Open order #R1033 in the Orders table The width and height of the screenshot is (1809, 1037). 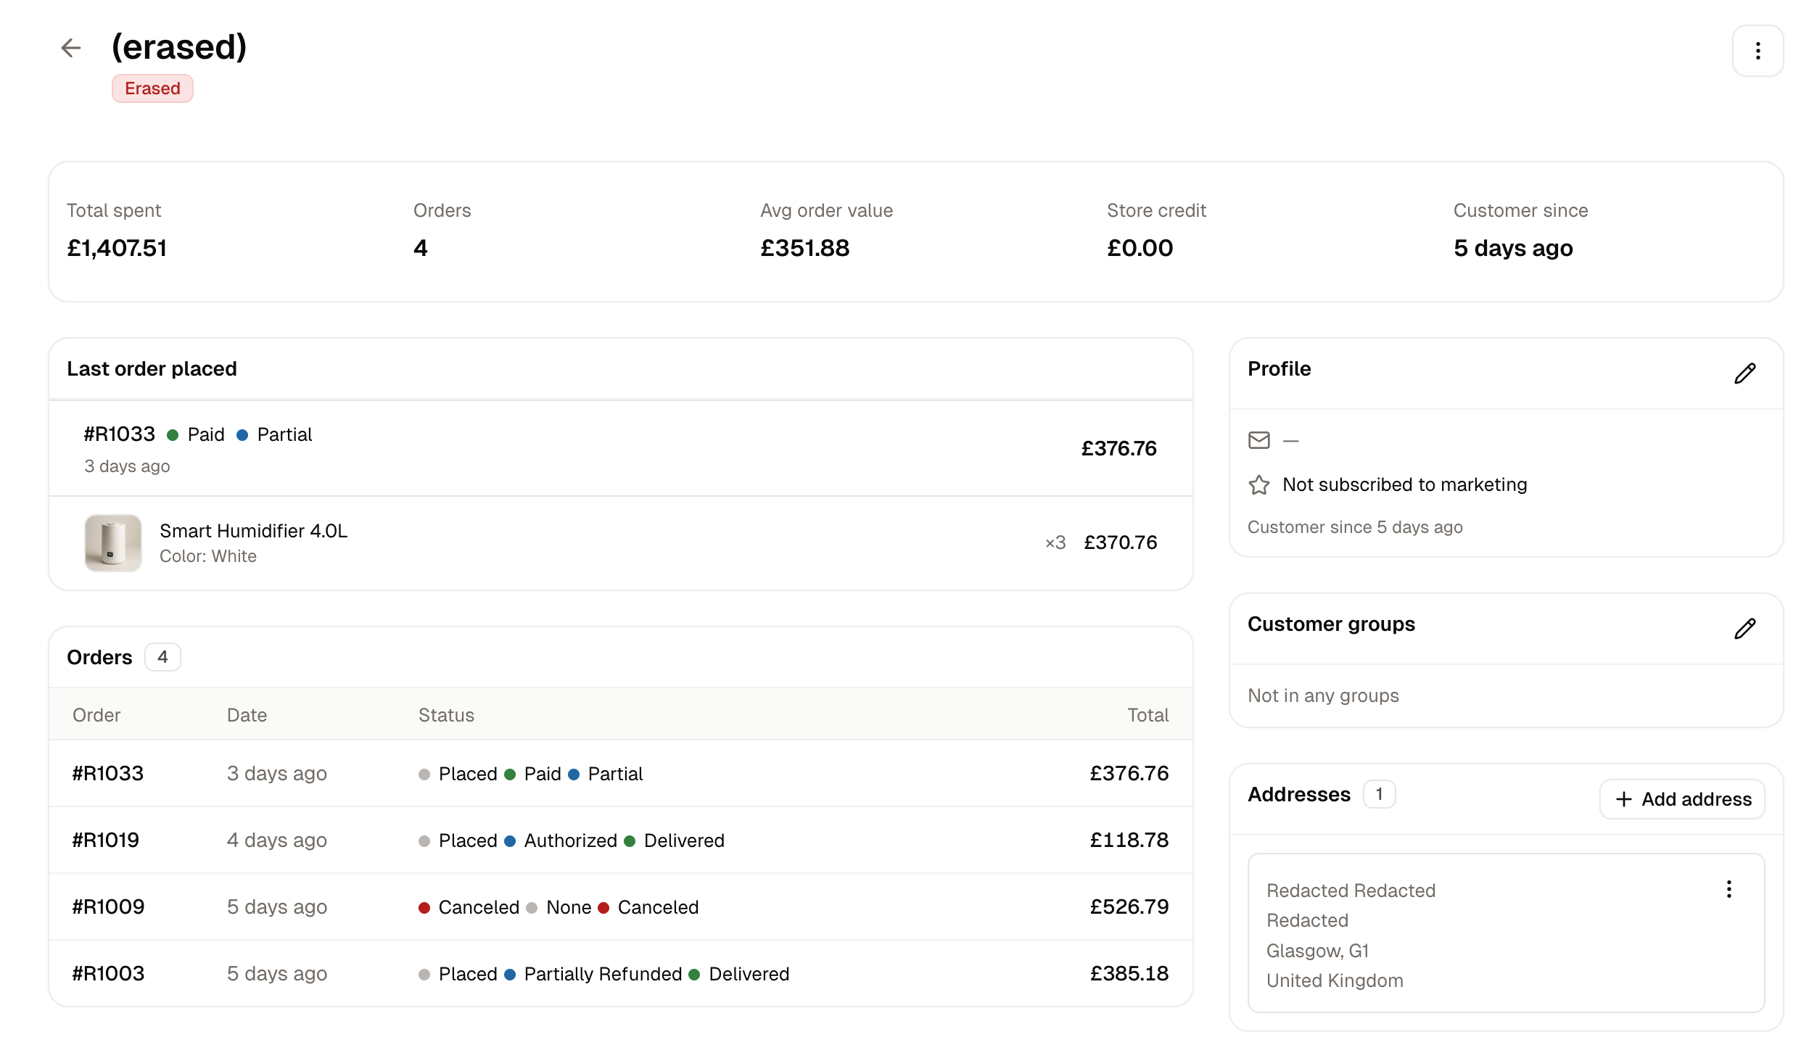point(620,773)
